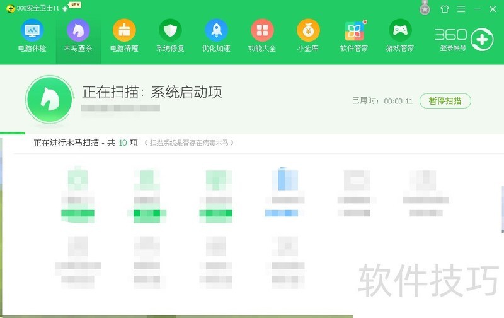Click the 正在扫描: 系统启动项 heading

[x=152, y=92]
